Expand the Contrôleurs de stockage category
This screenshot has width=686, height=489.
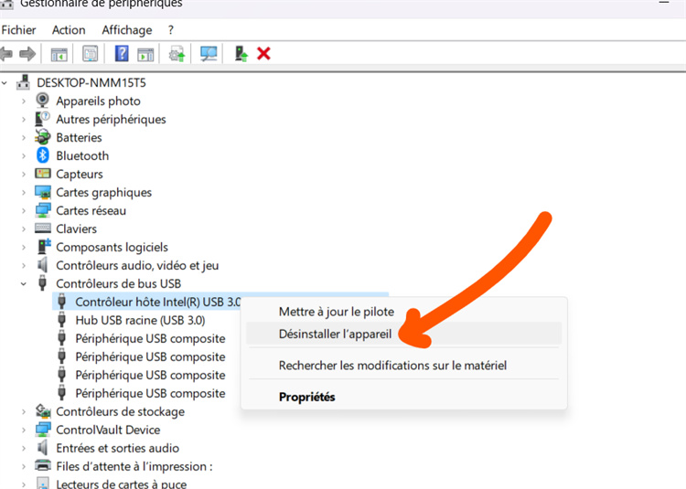[24, 411]
